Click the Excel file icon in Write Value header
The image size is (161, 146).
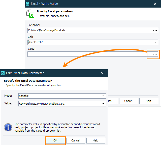click(30, 14)
